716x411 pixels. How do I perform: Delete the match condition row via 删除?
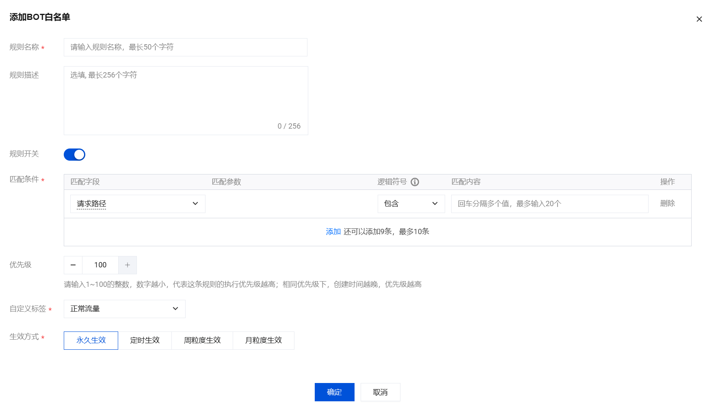coord(667,203)
